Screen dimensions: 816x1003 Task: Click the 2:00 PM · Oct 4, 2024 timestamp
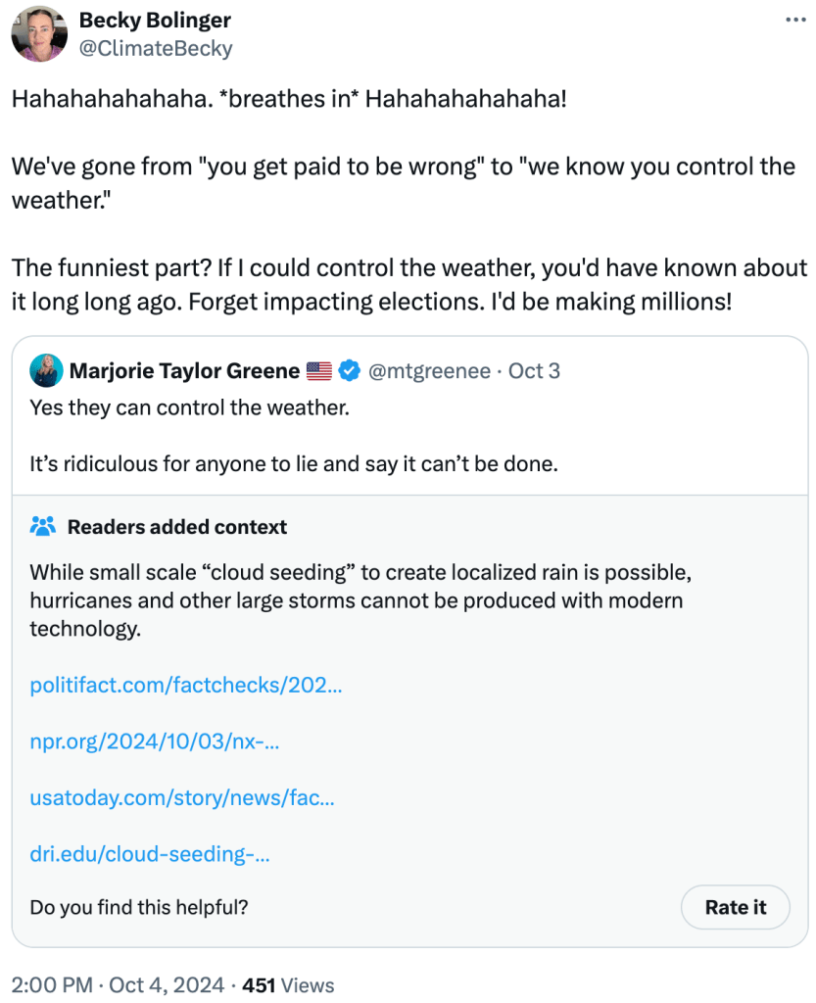(x=117, y=985)
